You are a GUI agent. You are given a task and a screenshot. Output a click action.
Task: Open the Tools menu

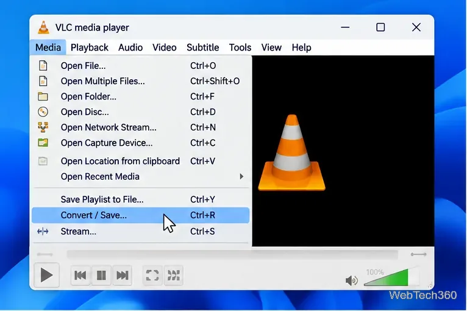[x=240, y=48]
